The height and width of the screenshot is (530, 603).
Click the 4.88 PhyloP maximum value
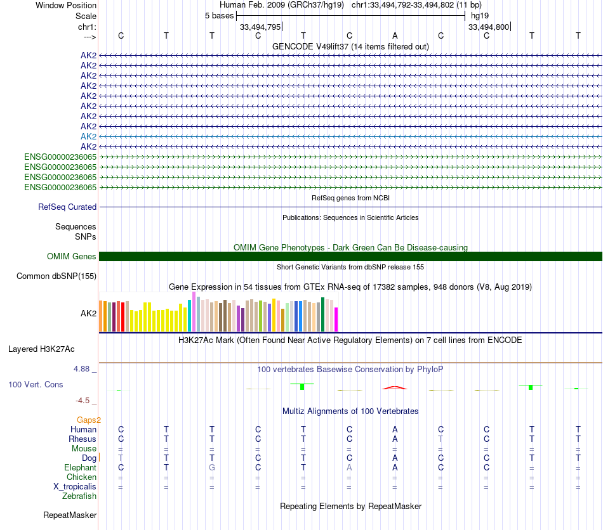click(81, 369)
